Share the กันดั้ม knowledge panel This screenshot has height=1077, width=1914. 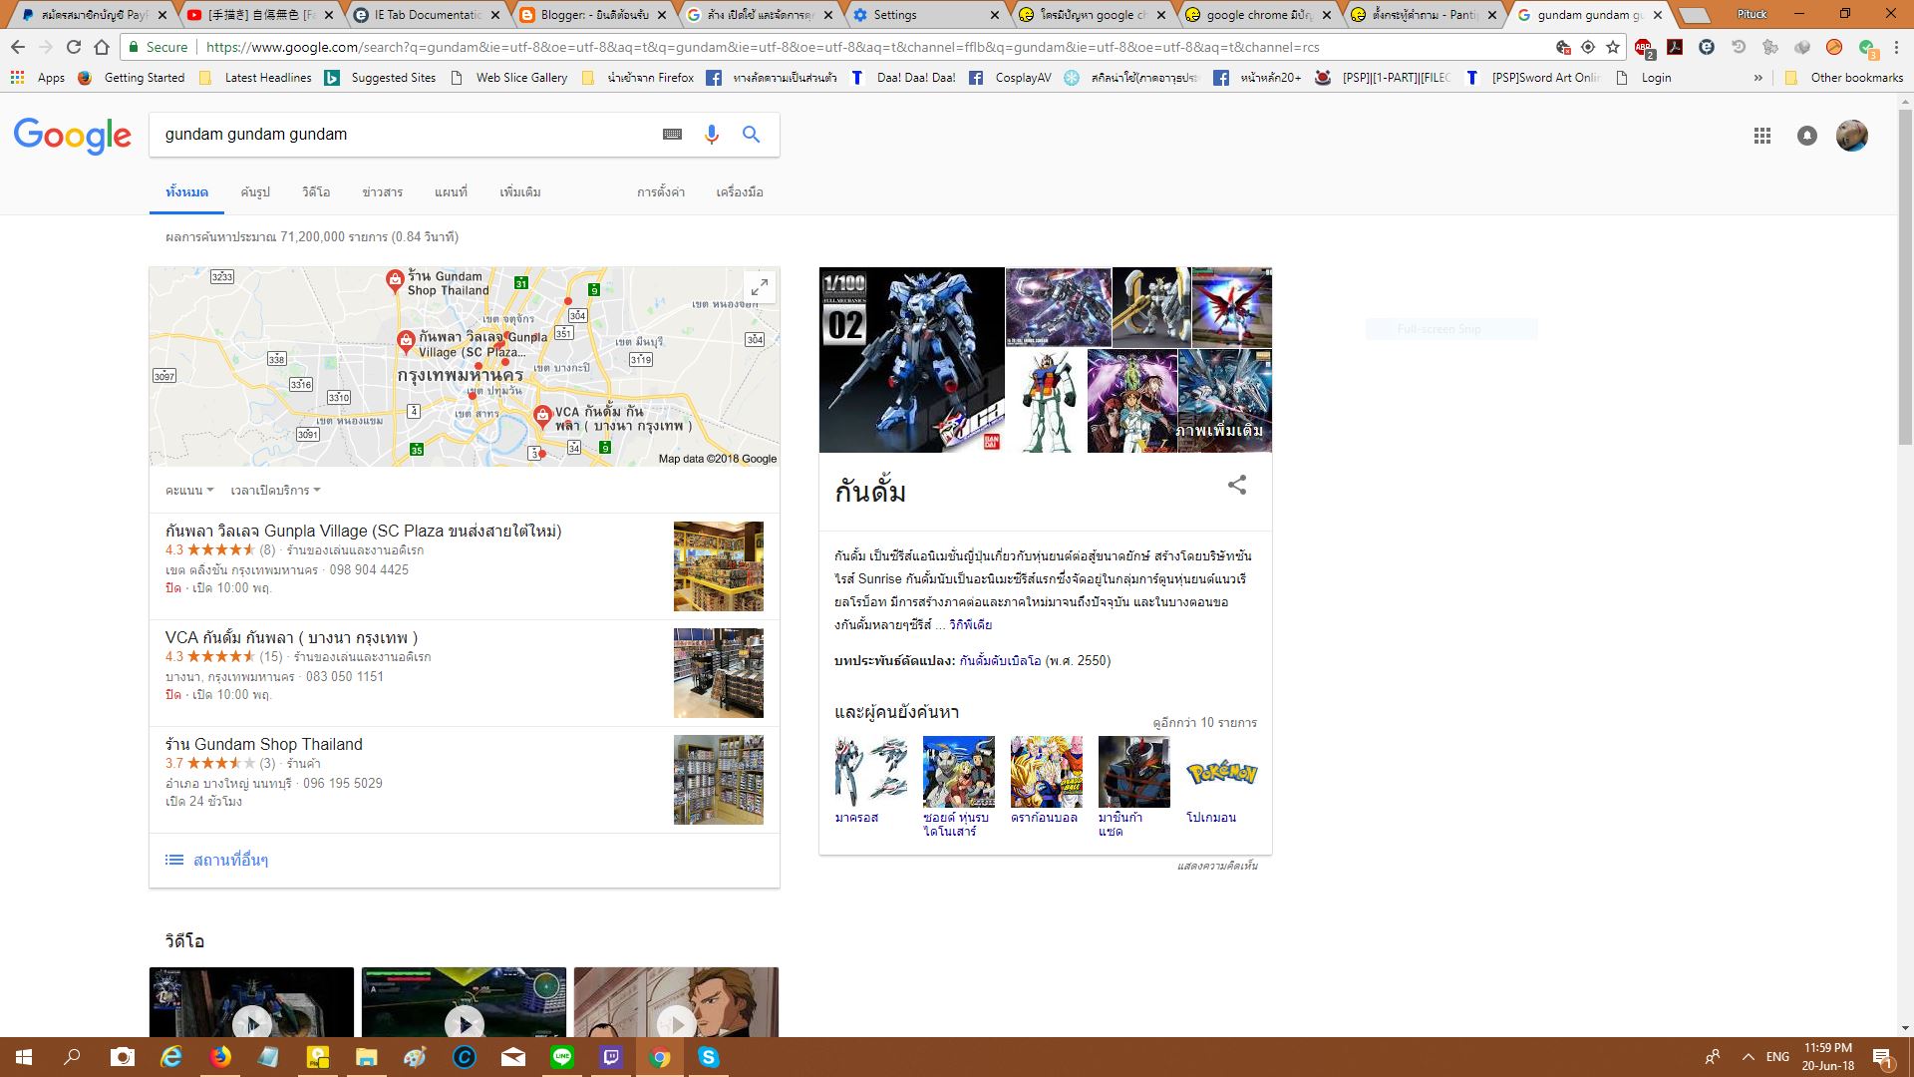pyautogui.click(x=1236, y=486)
